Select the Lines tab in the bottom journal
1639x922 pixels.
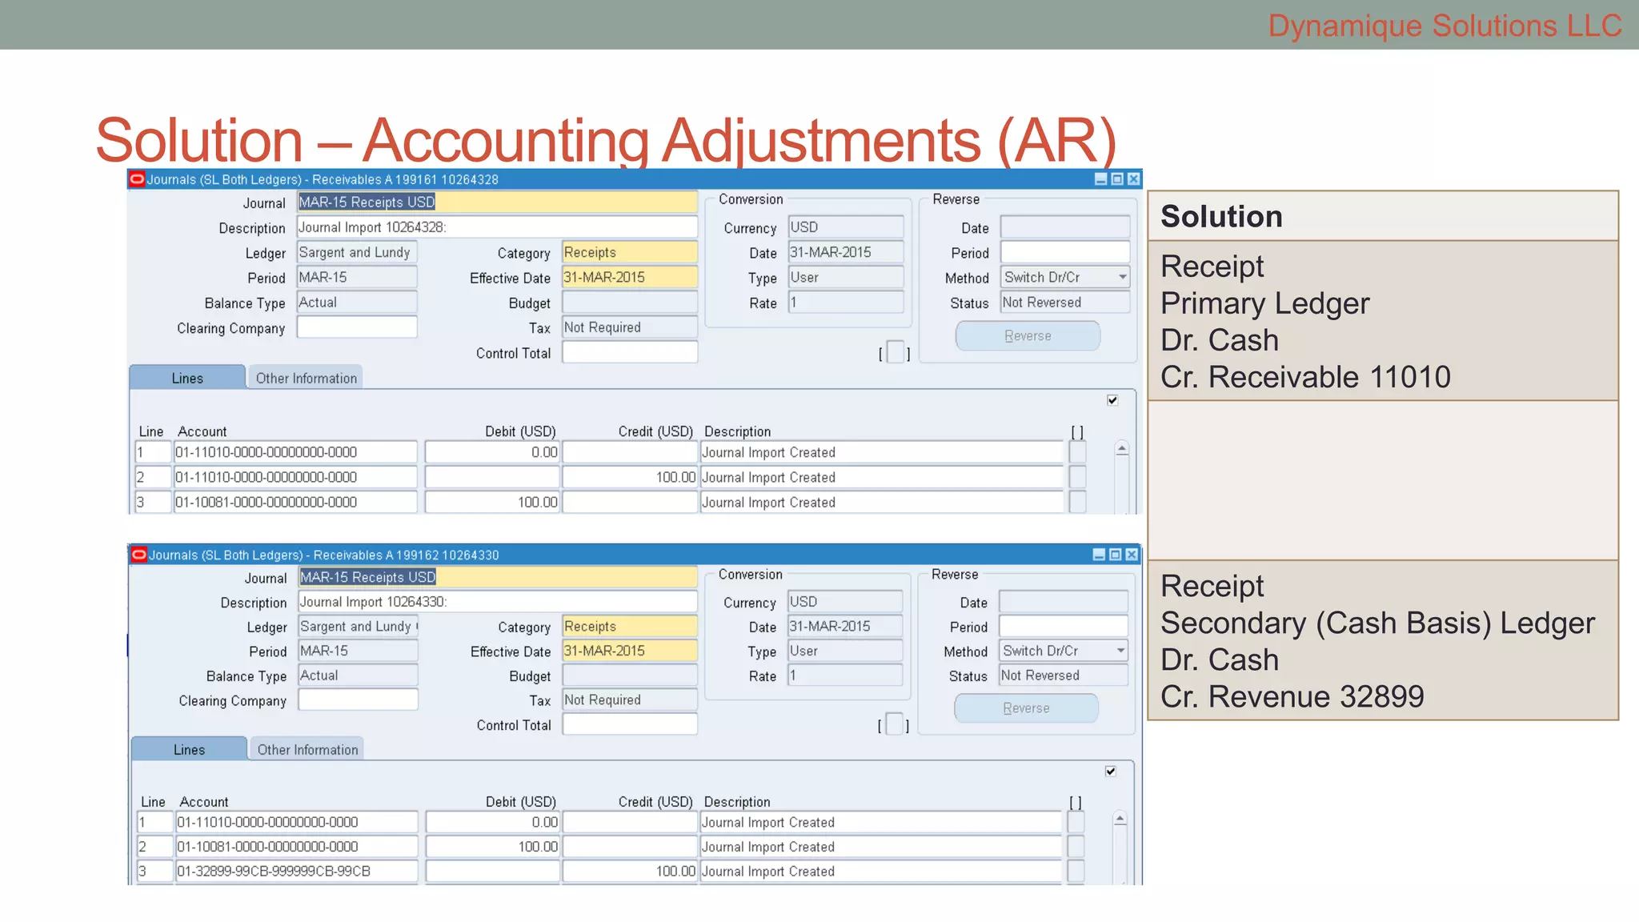pos(189,750)
